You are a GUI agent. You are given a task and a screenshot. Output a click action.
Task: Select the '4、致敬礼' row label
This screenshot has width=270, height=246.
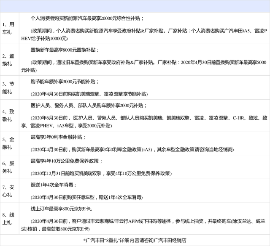coord(8,115)
